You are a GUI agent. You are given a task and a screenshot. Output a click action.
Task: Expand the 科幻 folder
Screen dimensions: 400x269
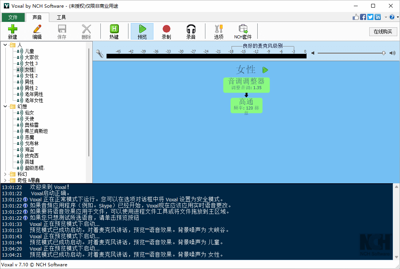tap(5, 174)
